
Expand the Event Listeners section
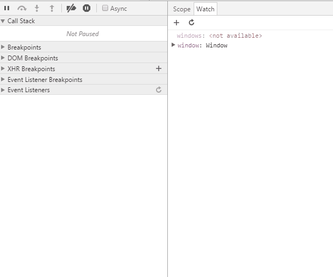(3, 90)
